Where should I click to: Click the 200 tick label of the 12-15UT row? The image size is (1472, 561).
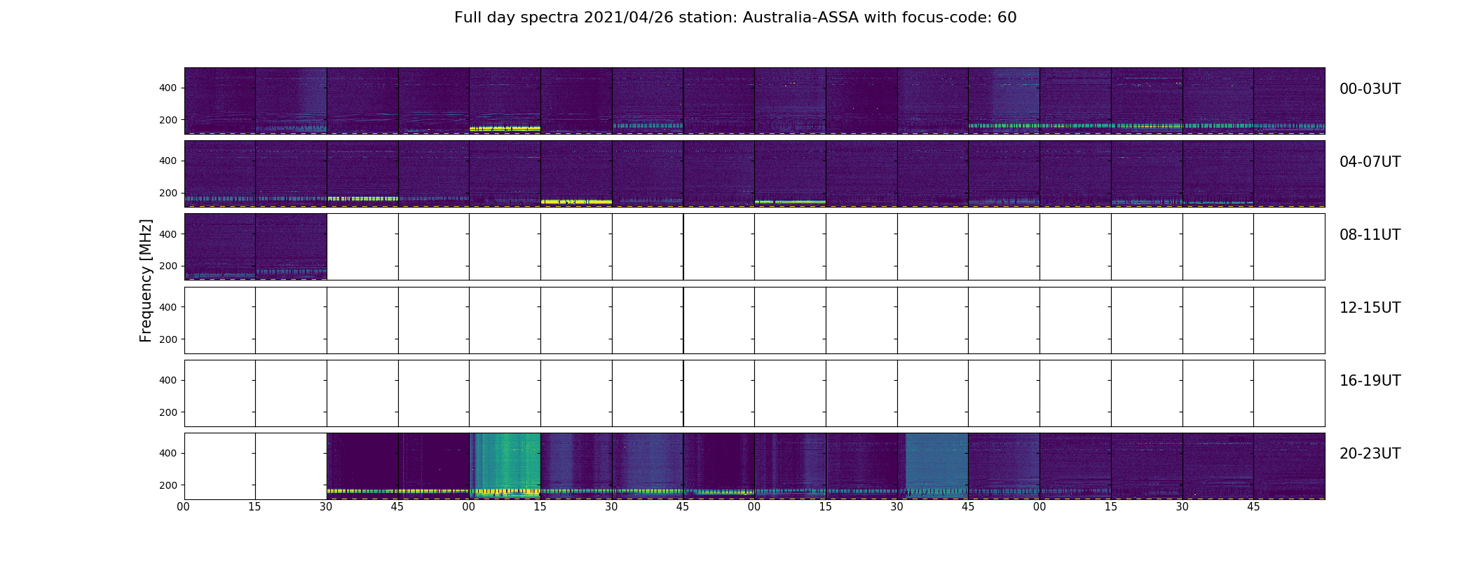pos(168,339)
